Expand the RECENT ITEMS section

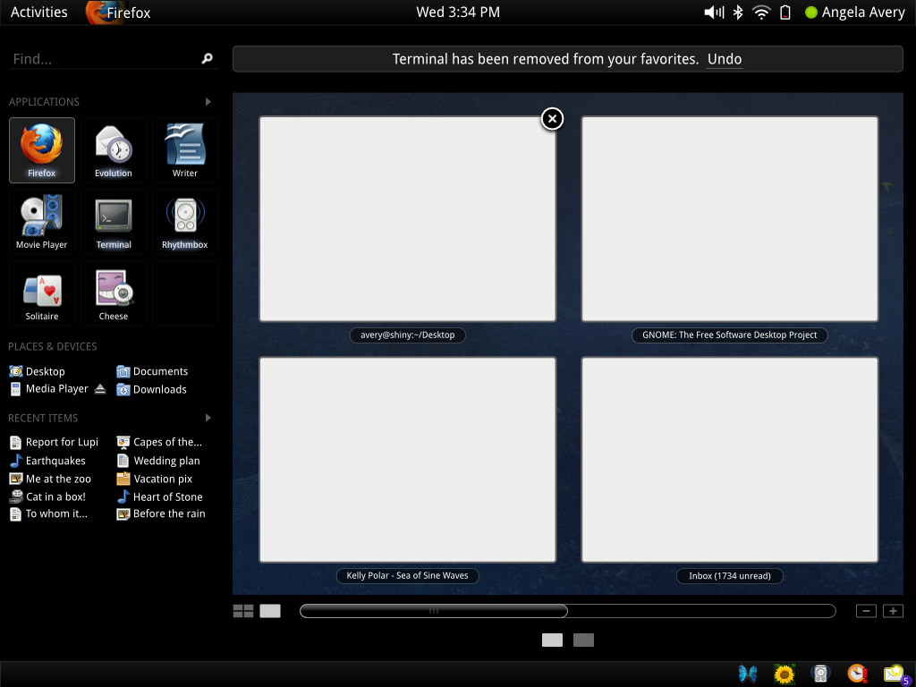(207, 418)
